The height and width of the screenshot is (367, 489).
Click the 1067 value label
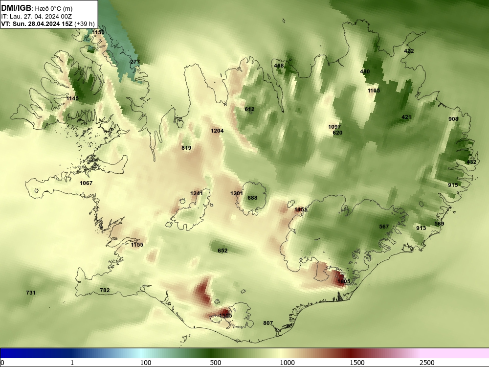tap(86, 183)
